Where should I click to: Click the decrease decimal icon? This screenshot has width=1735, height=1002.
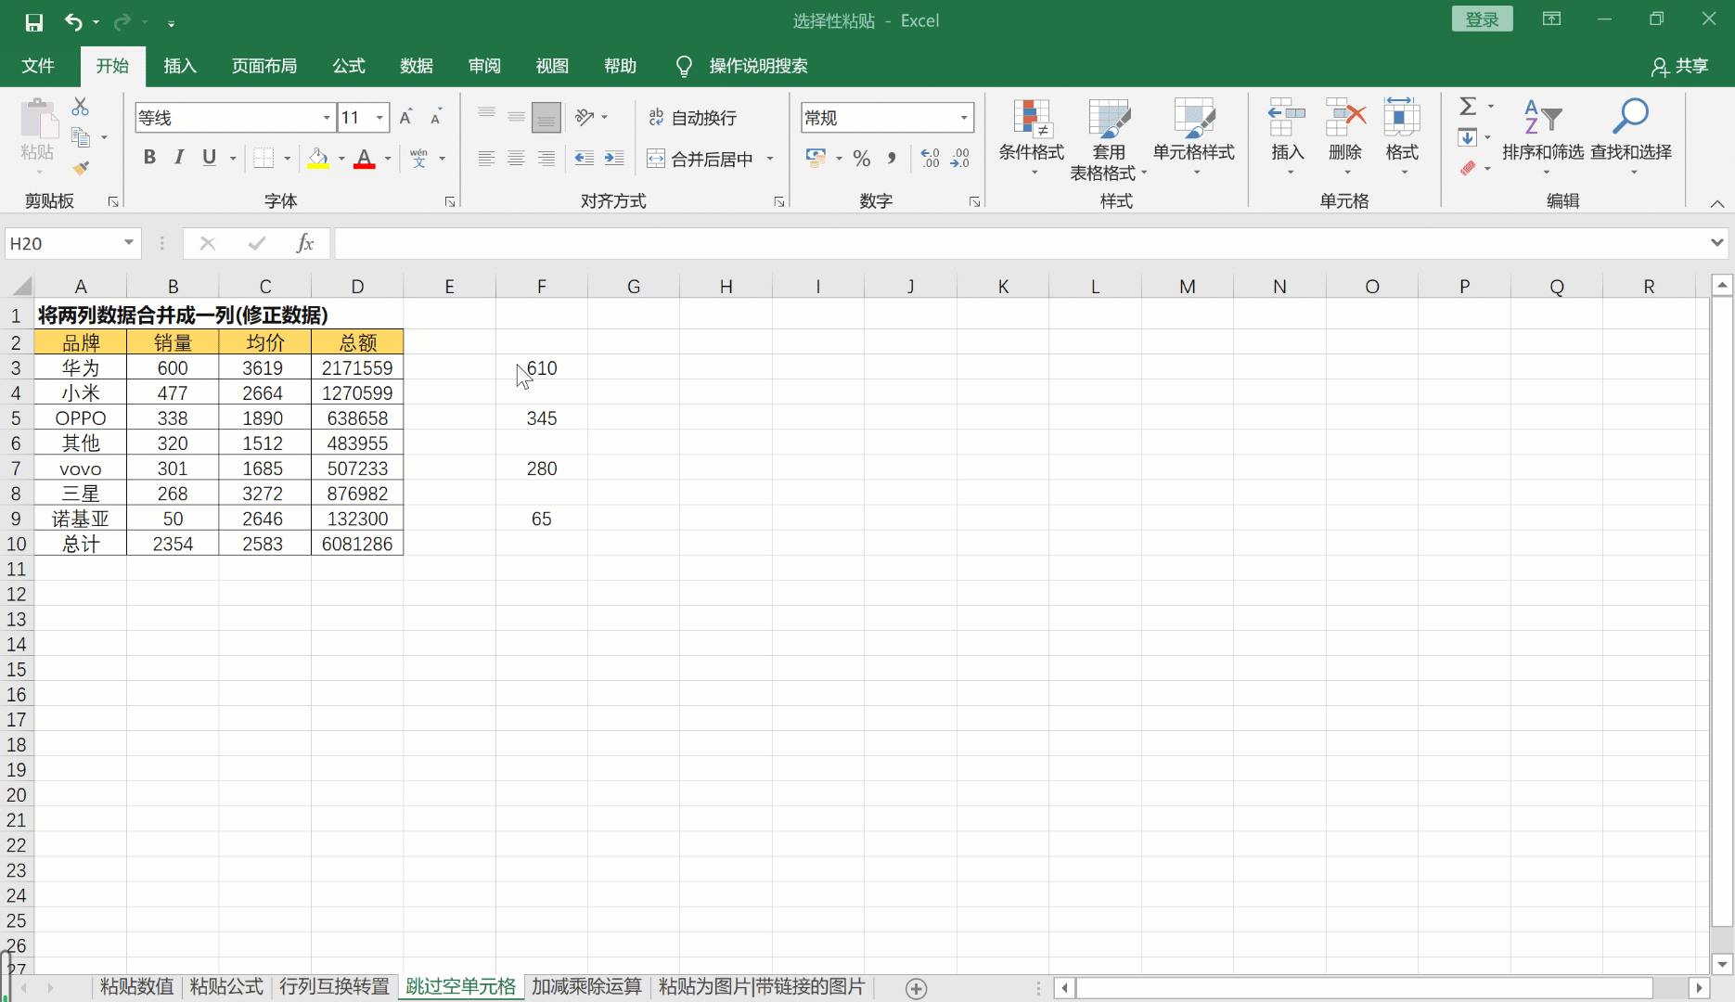pos(960,159)
